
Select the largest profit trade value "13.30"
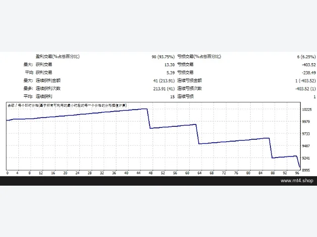coord(169,65)
